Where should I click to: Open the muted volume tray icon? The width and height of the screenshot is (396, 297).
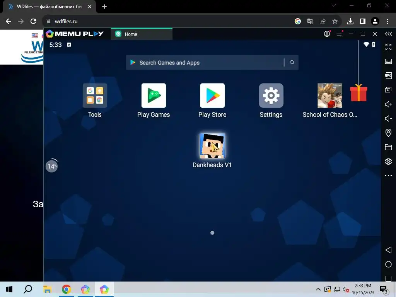point(346,289)
